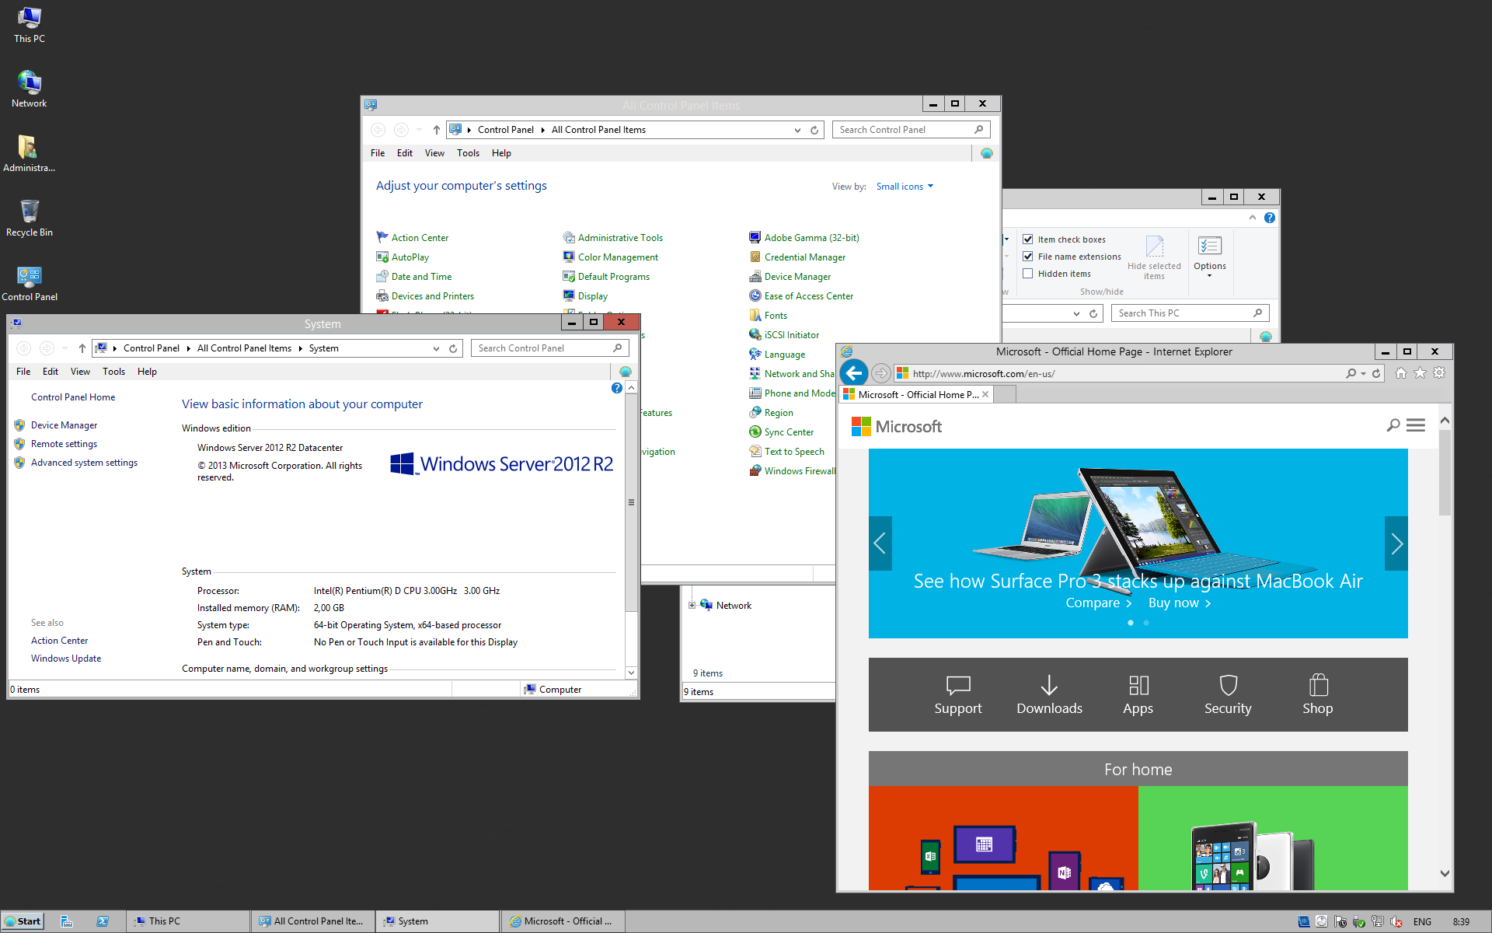Open the File menu in System window
The width and height of the screenshot is (1492, 933).
[23, 372]
